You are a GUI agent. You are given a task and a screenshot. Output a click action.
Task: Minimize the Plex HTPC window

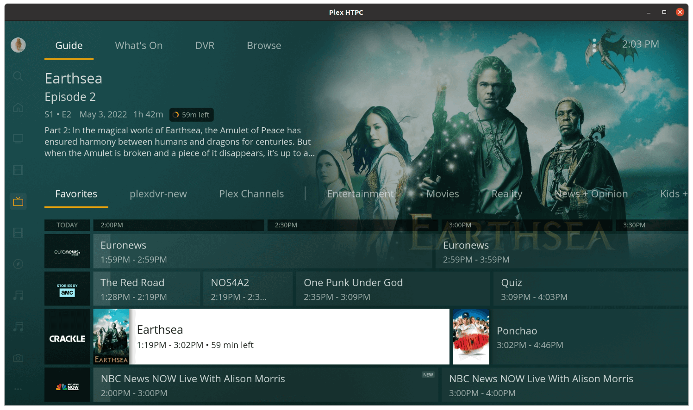[x=649, y=12]
